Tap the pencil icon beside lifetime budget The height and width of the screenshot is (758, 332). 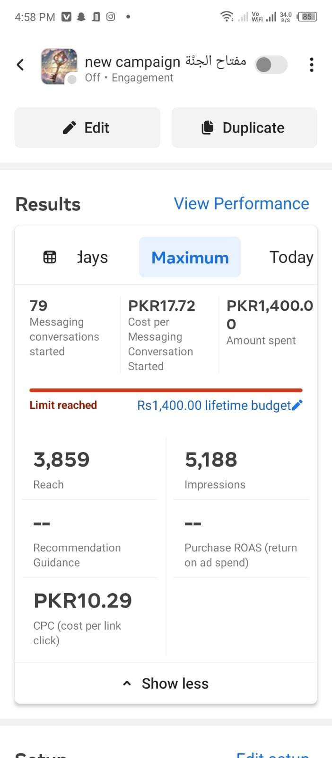click(297, 405)
